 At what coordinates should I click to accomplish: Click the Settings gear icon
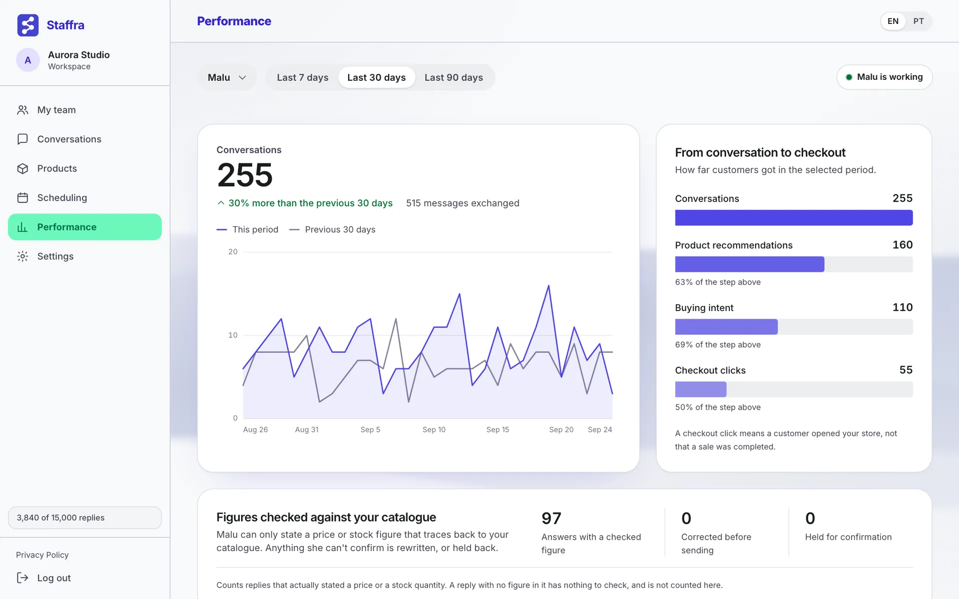click(x=22, y=256)
